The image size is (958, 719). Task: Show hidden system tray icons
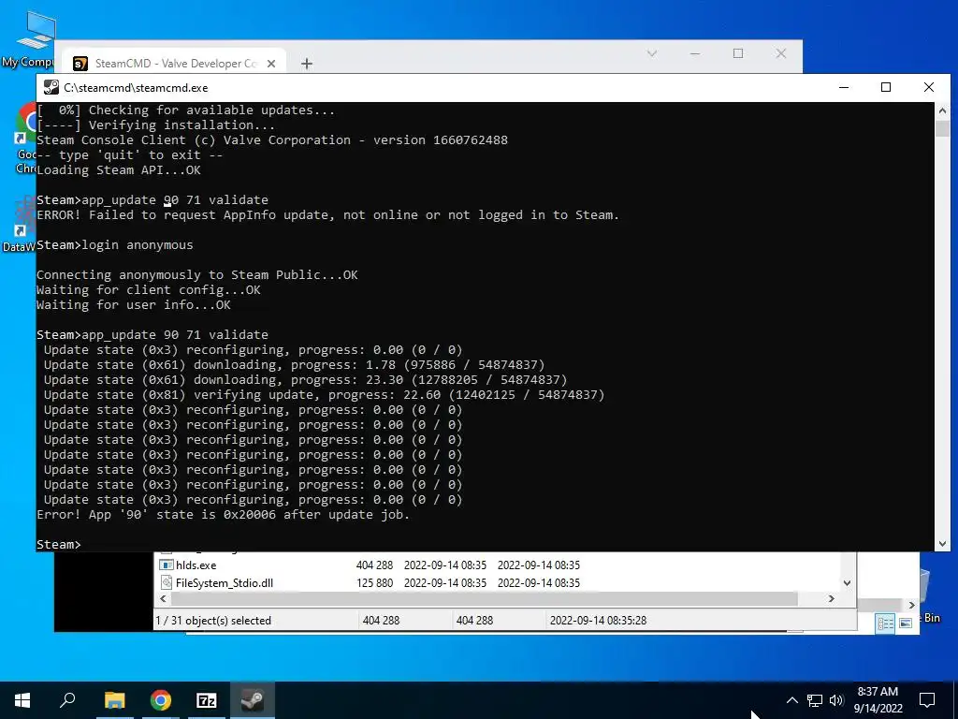tap(791, 700)
